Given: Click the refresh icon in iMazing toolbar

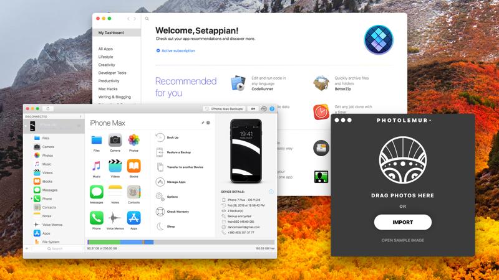Looking at the screenshot, I should click(48, 109).
